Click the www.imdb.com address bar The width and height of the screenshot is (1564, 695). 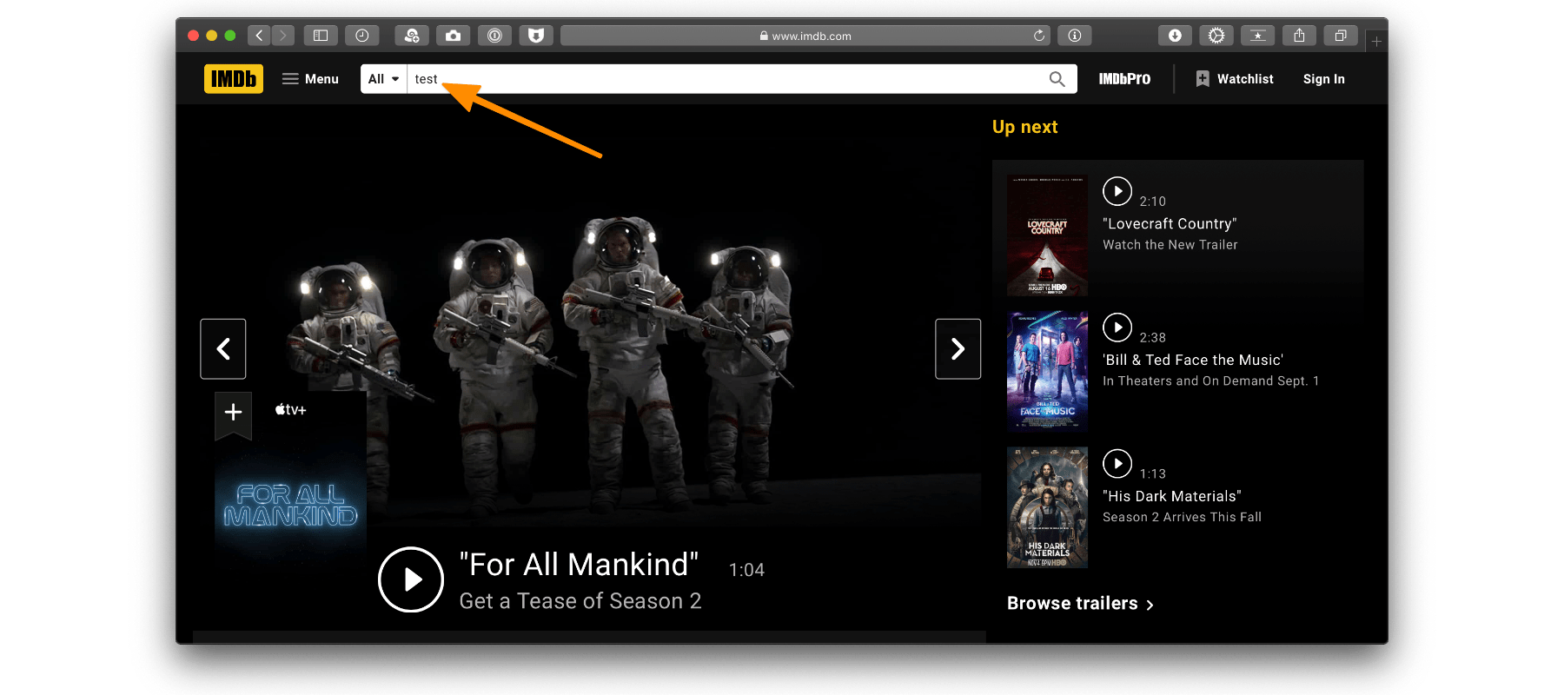(x=805, y=36)
